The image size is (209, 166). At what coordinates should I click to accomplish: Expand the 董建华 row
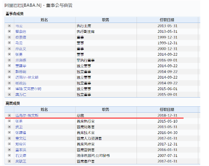point(9,66)
